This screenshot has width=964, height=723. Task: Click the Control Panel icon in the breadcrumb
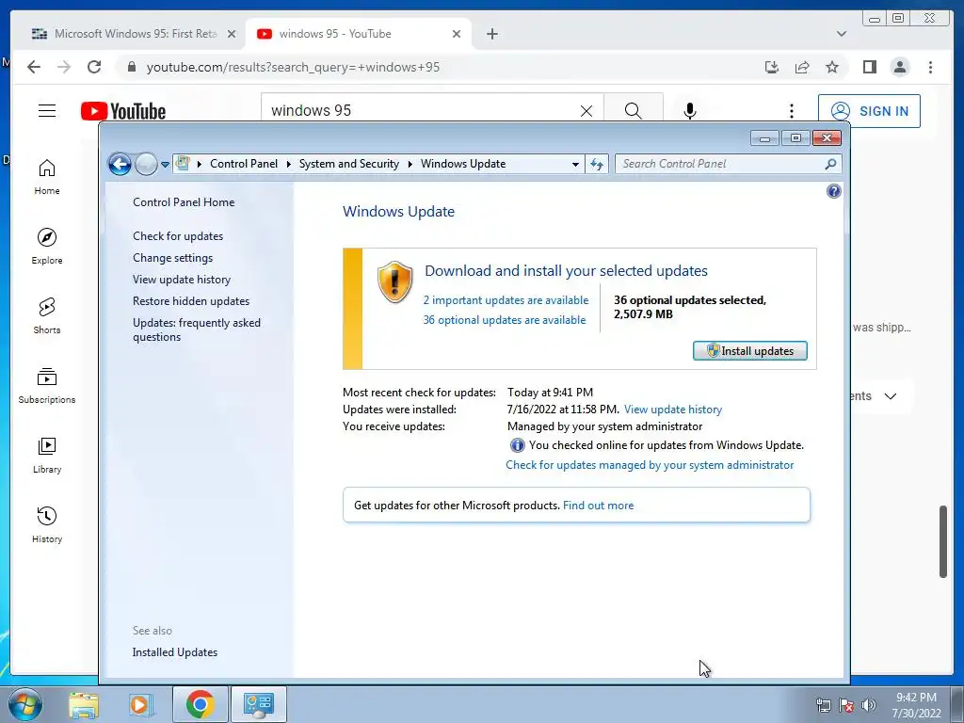point(183,164)
